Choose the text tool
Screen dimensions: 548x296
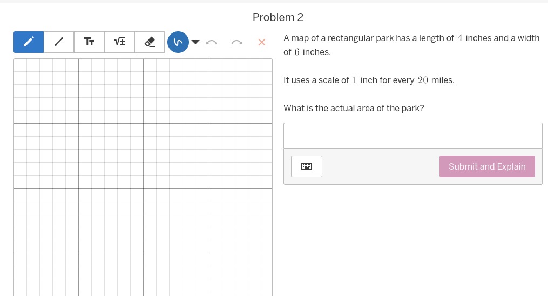point(89,42)
